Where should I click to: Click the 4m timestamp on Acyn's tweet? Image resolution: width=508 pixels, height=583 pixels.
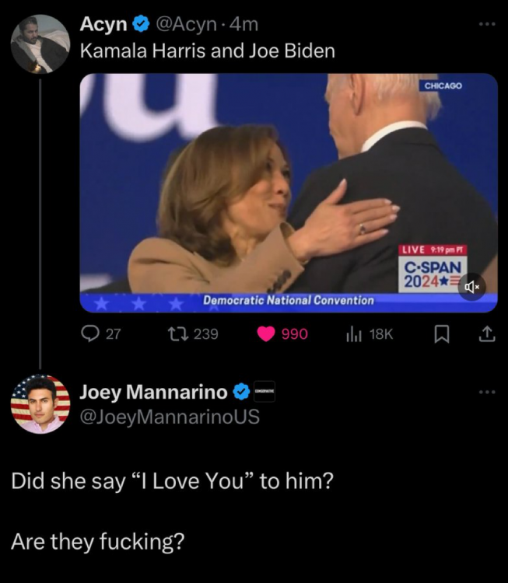coord(244,25)
